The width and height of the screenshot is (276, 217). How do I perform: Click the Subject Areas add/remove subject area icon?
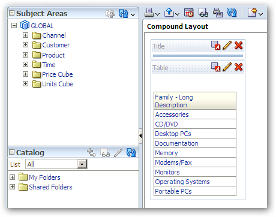point(110,14)
